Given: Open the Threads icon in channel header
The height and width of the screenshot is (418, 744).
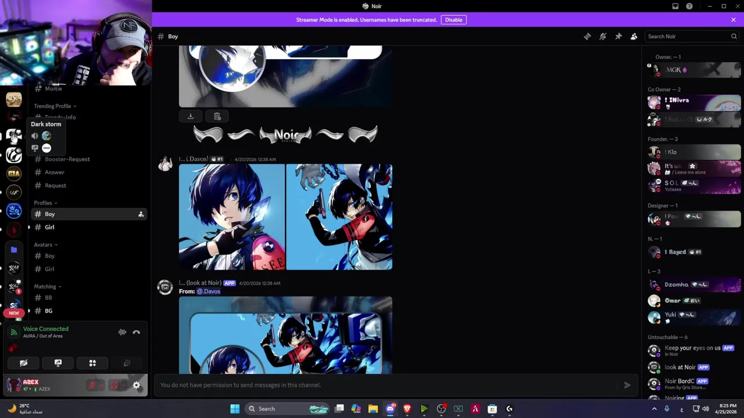Looking at the screenshot, I should 587,37.
